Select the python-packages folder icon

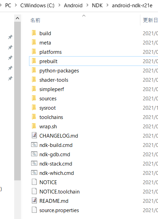click(34, 70)
